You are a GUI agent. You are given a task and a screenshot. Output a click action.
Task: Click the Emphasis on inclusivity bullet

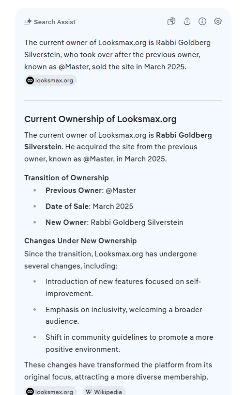[123, 316]
